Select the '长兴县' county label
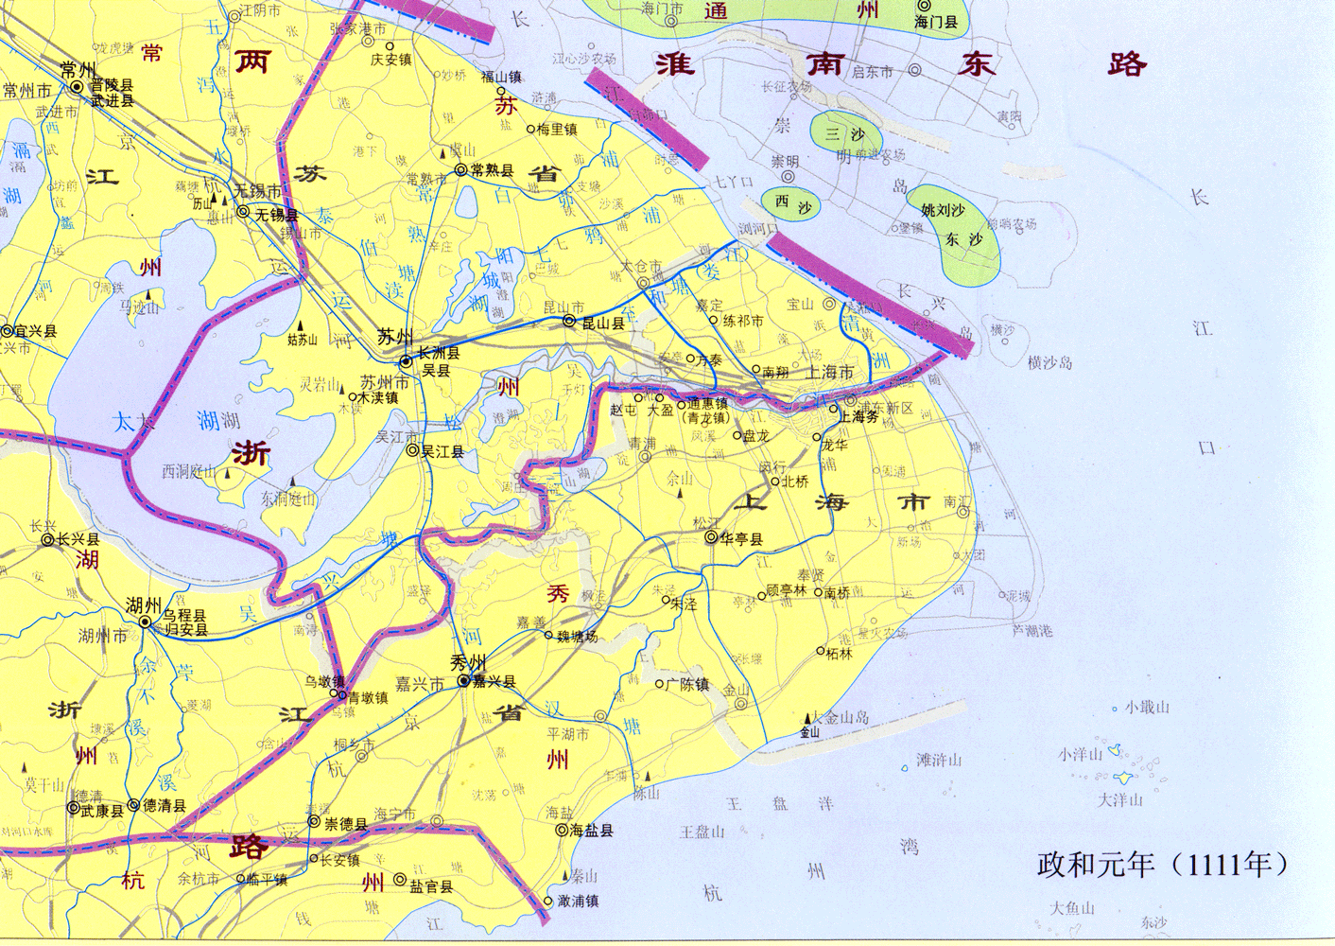The image size is (1335, 946). pos(78,539)
